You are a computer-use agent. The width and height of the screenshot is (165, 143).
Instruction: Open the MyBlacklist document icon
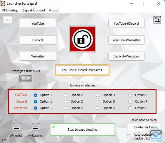point(35,127)
